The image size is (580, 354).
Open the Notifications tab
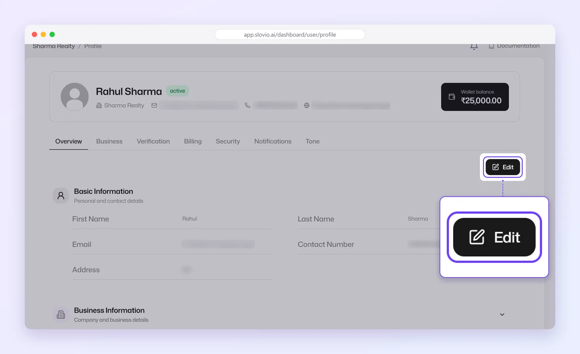(273, 141)
